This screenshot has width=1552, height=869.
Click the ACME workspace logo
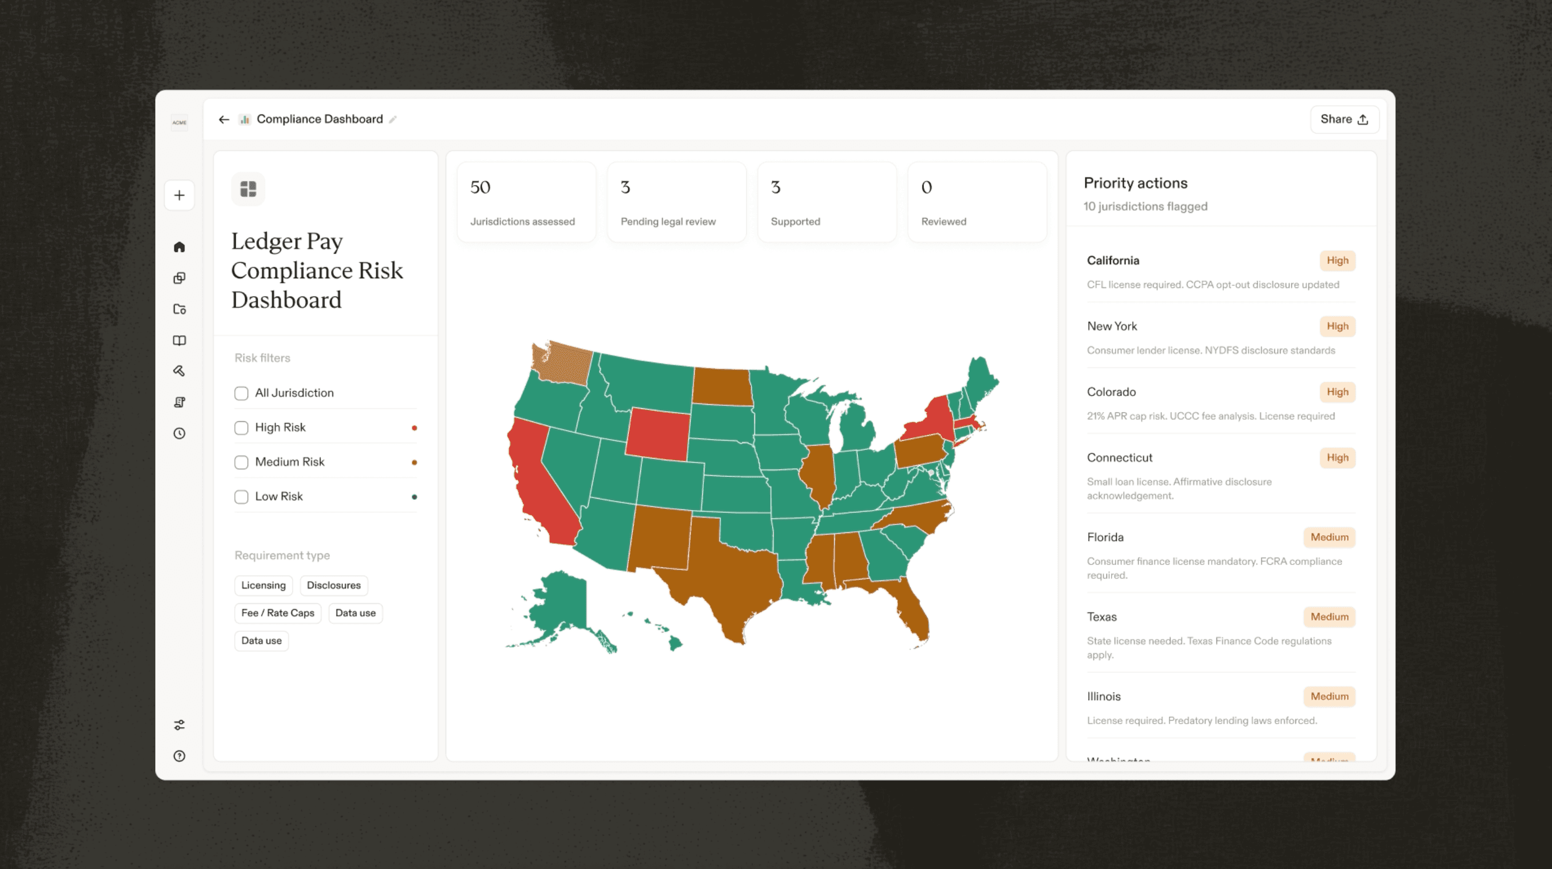pos(179,123)
